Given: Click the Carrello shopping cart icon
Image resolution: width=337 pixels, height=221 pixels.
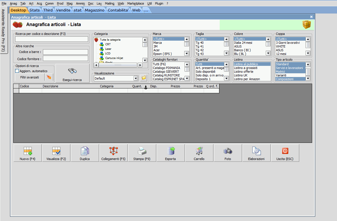Looking at the screenshot, I should (x=199, y=151).
